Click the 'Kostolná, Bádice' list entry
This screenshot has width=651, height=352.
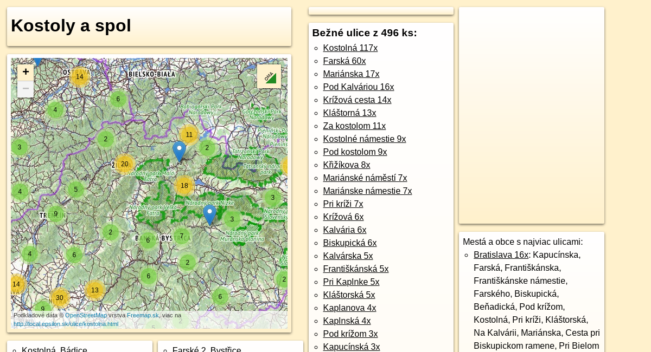[54, 349]
